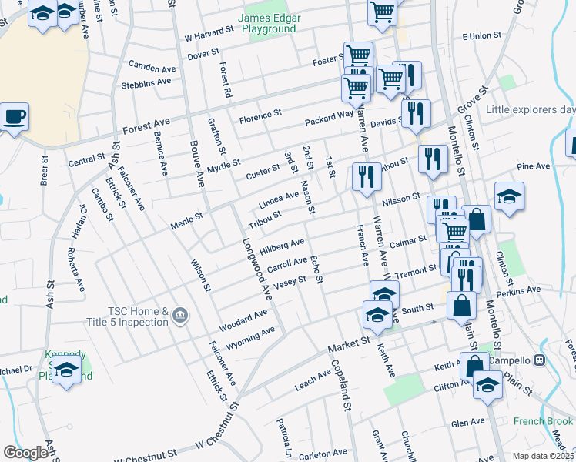
Task: Click the coffee cup cafe marker near Forest Ave
Action: pyautogui.click(x=14, y=120)
